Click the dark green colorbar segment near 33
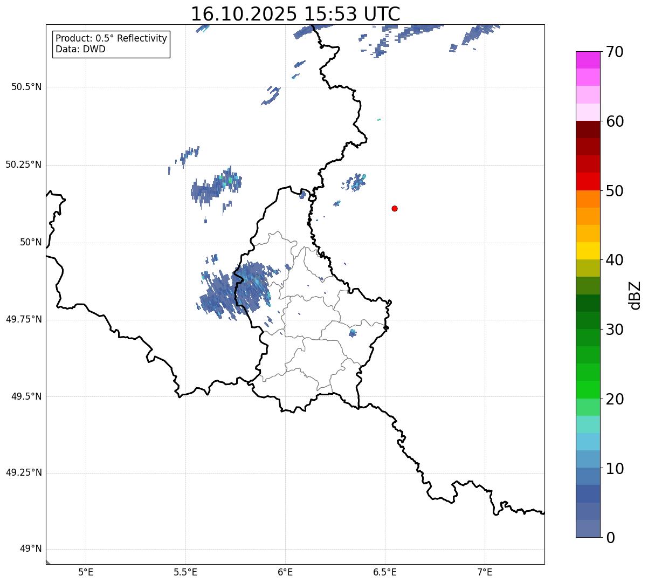This screenshot has width=648, height=583. tap(588, 303)
